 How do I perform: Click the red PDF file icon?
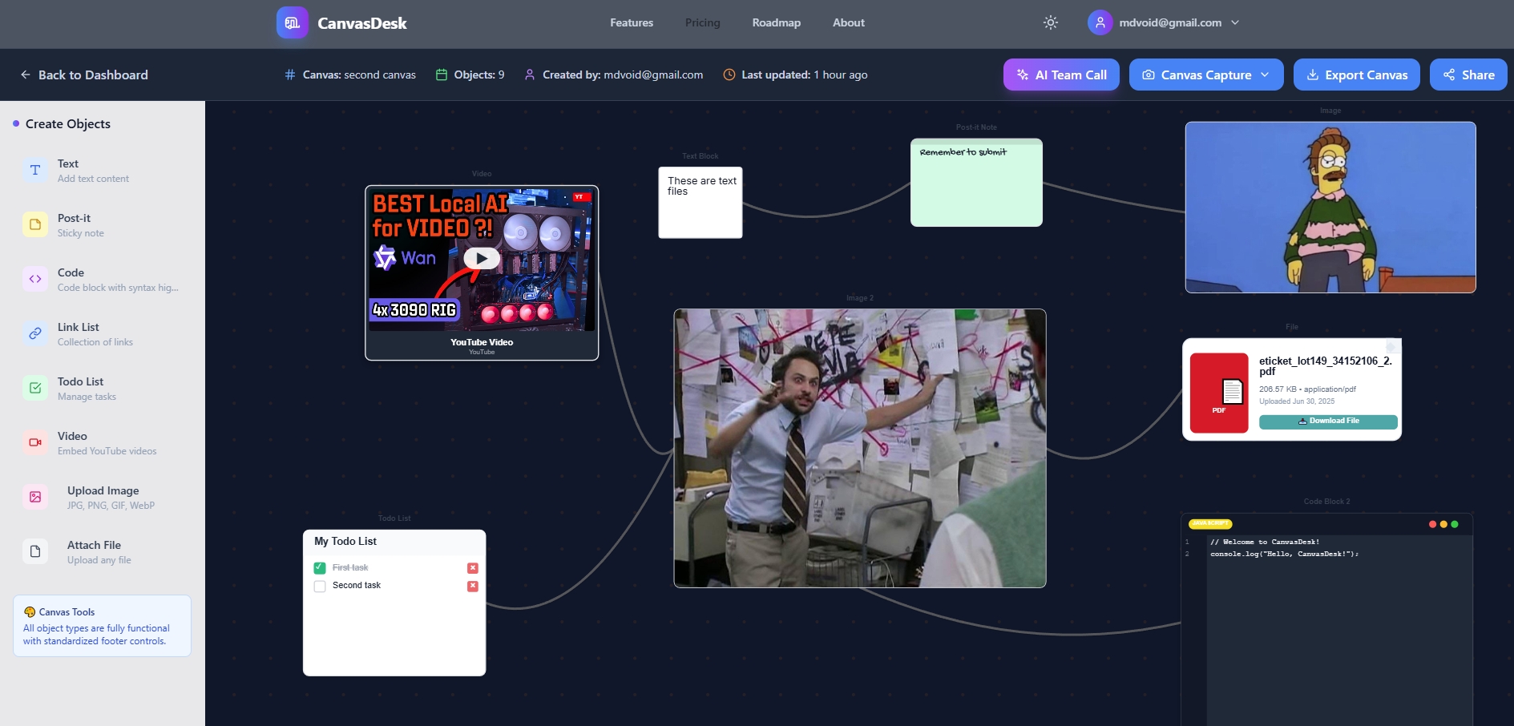1219,393
